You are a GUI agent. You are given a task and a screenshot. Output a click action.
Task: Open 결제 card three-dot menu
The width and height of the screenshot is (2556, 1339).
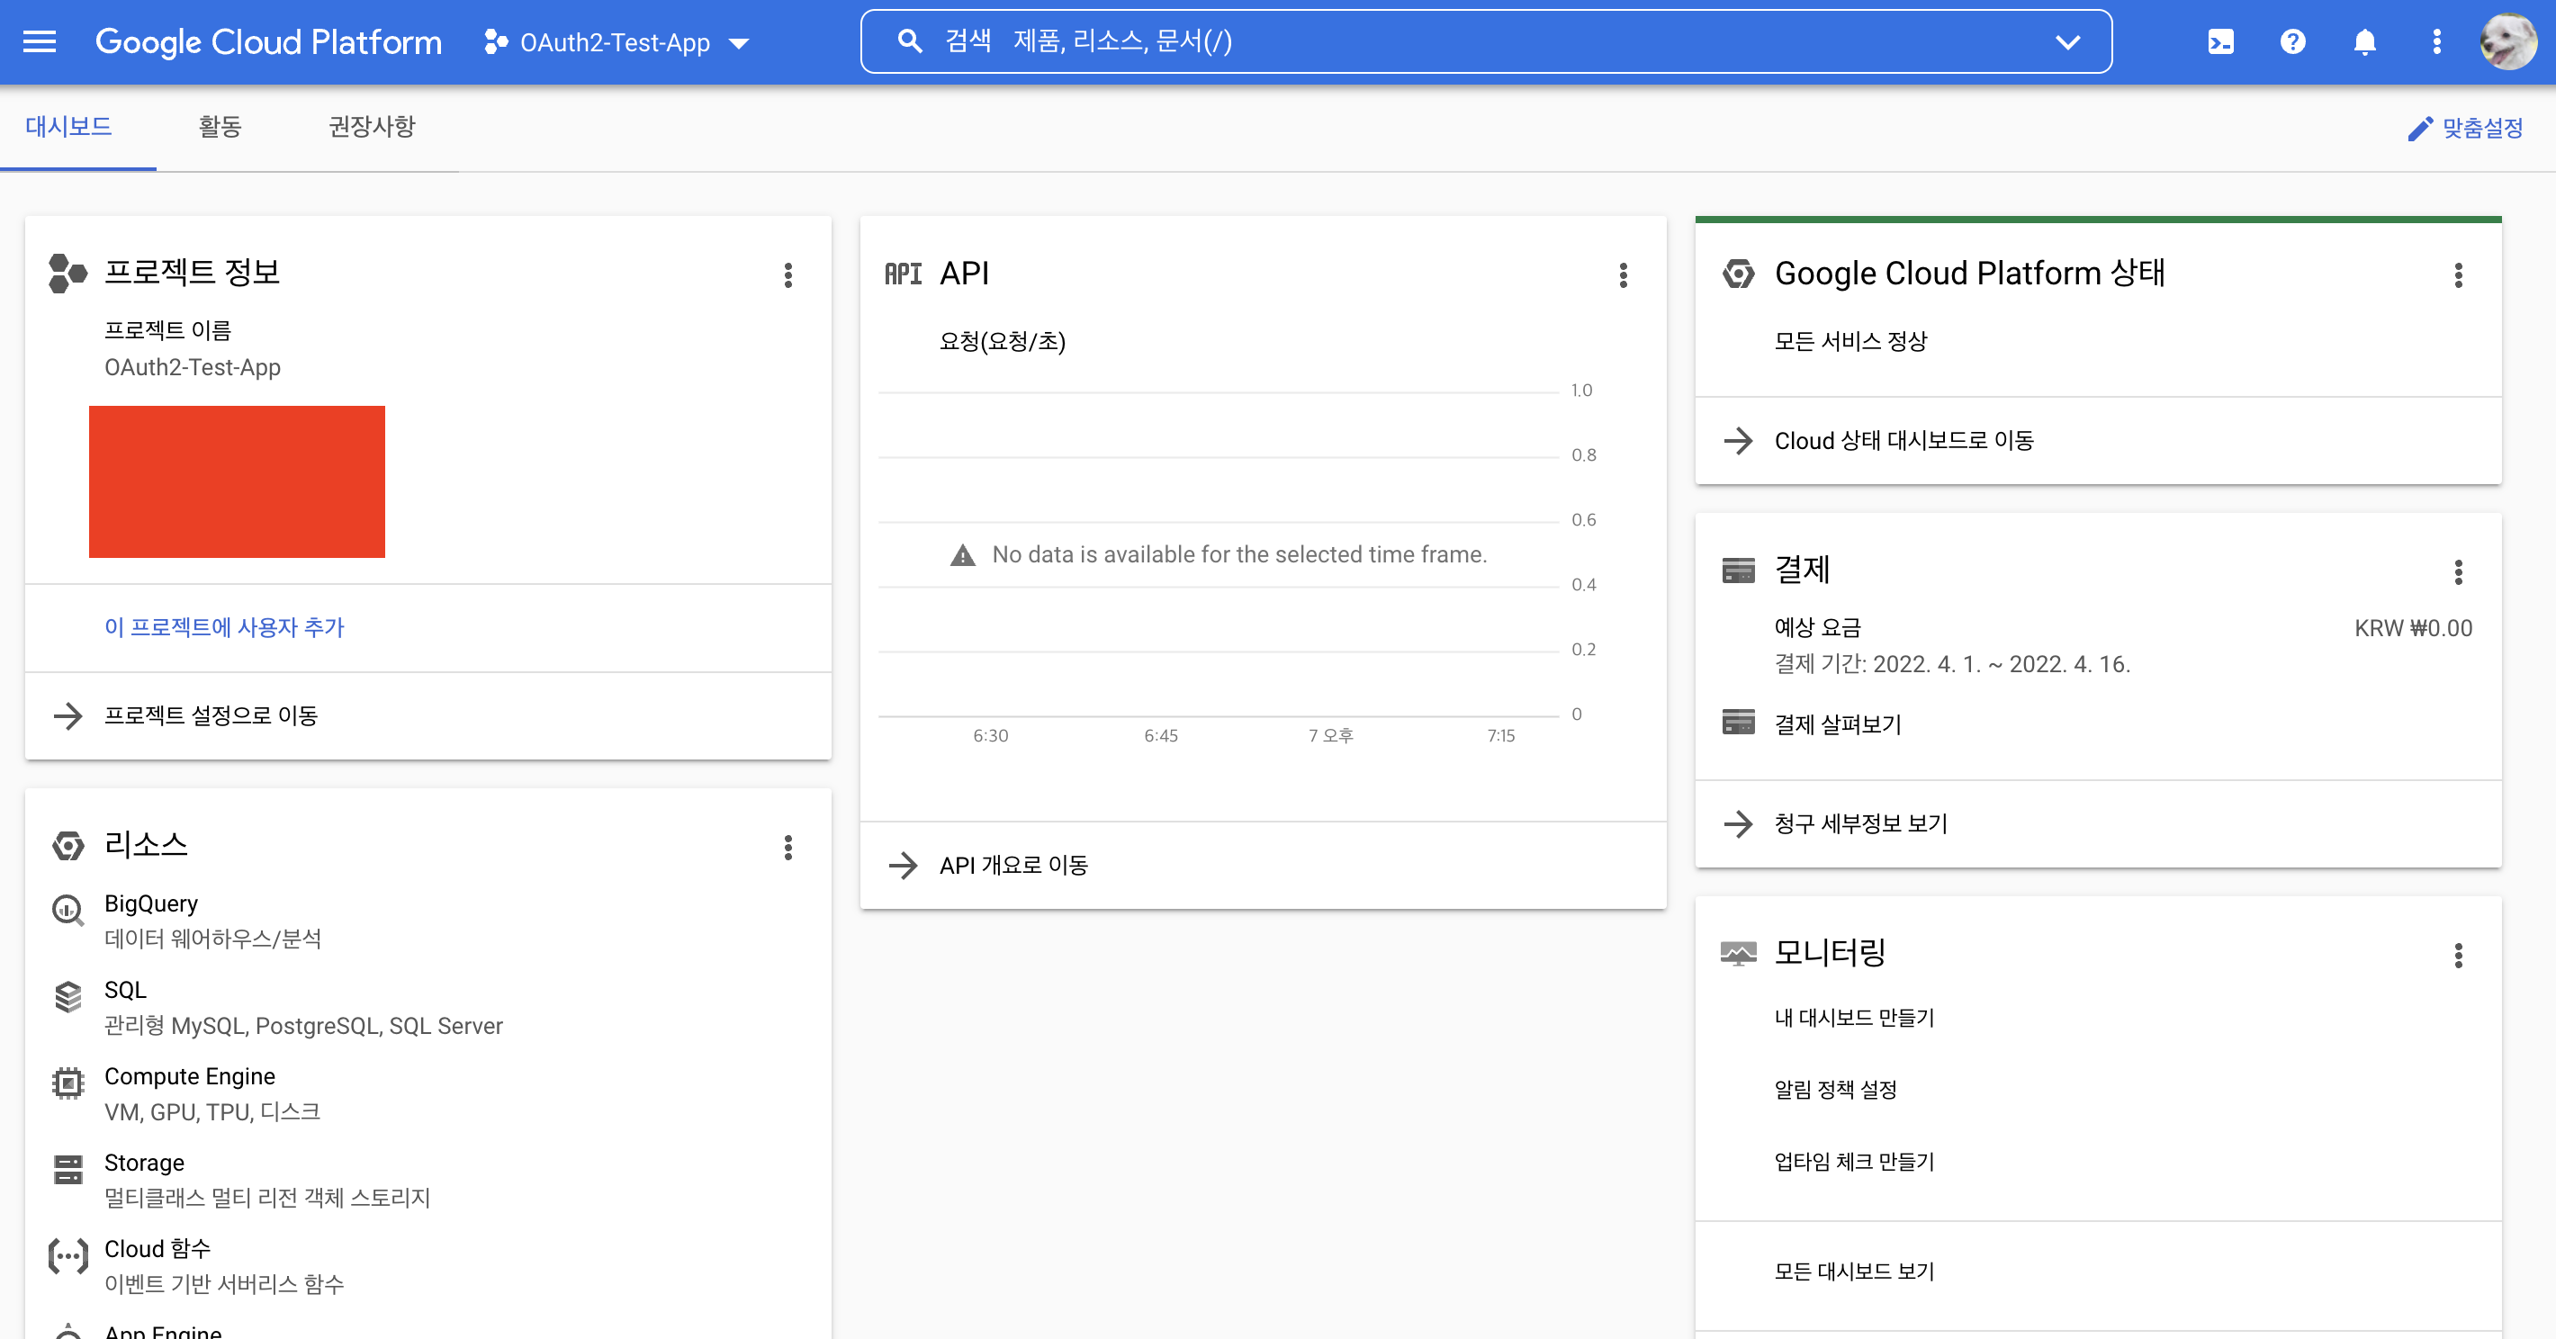click(2458, 571)
